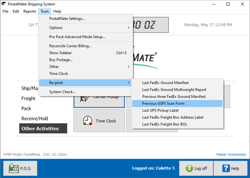Open the Receive/Hold section
This screenshot has width=250, height=178.
coord(35,118)
